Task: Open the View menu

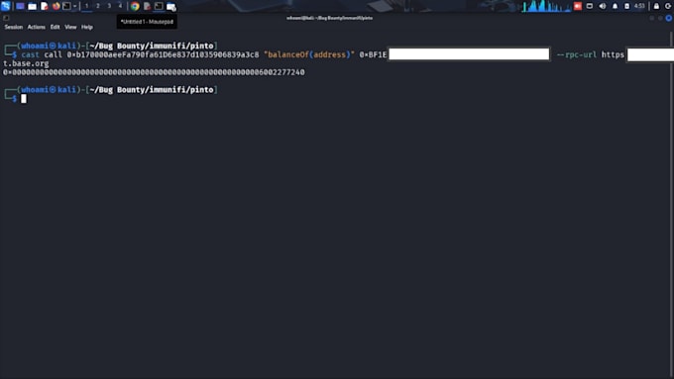Action: pos(70,27)
